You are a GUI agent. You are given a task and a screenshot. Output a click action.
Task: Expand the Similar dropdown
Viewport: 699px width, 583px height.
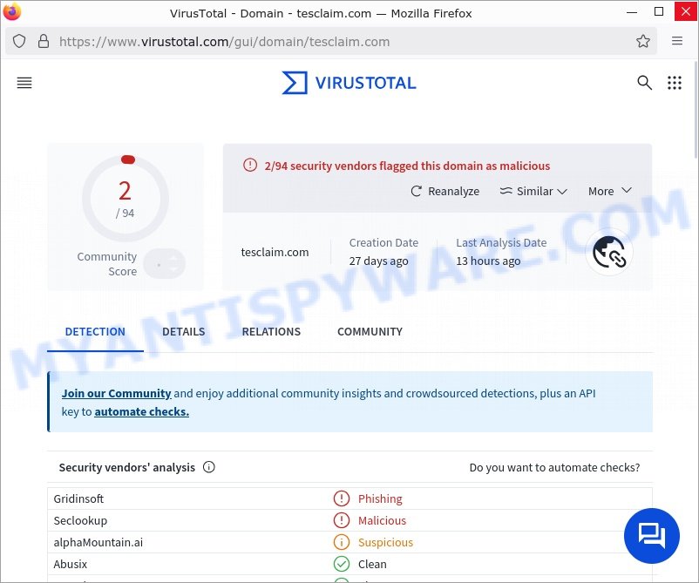[x=533, y=191]
